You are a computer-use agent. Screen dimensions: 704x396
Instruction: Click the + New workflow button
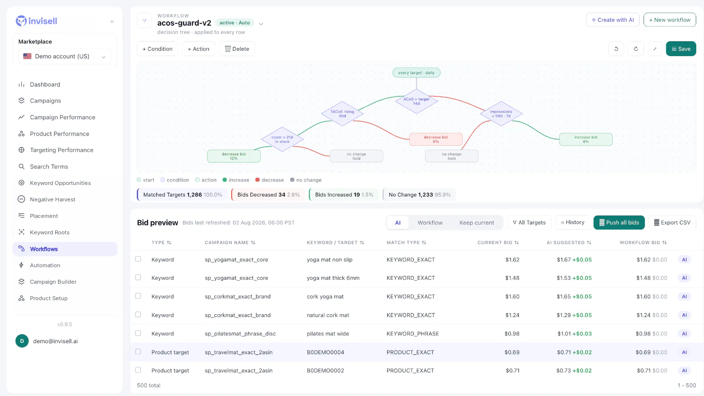pyautogui.click(x=670, y=20)
